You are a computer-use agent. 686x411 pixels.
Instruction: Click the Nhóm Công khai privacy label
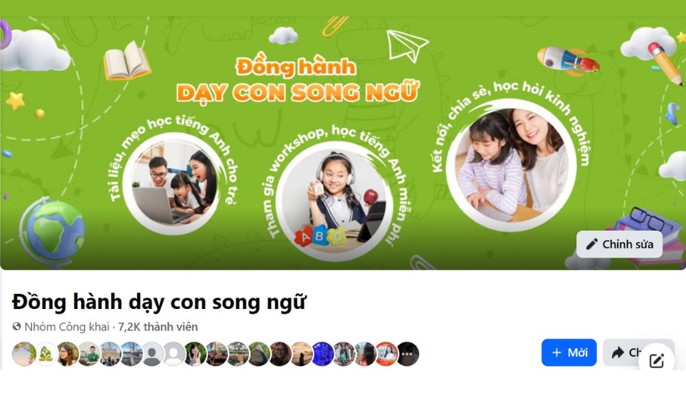click(x=67, y=327)
